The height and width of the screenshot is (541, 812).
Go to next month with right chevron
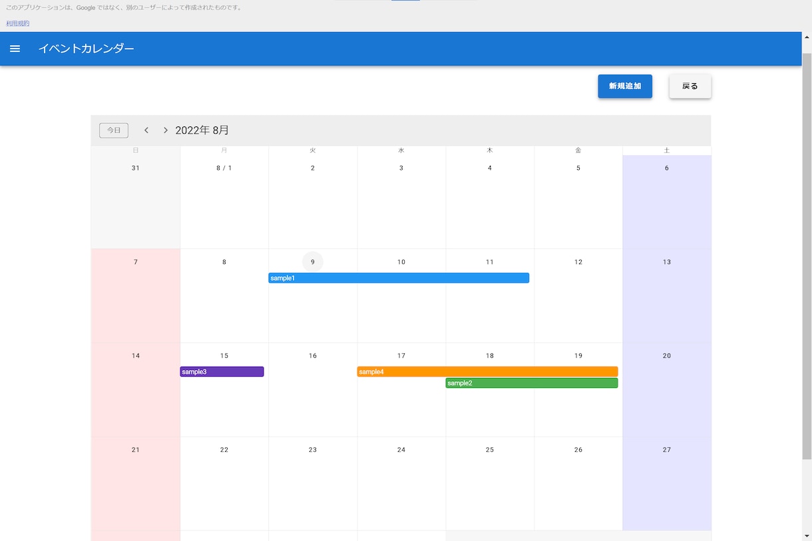(x=166, y=130)
